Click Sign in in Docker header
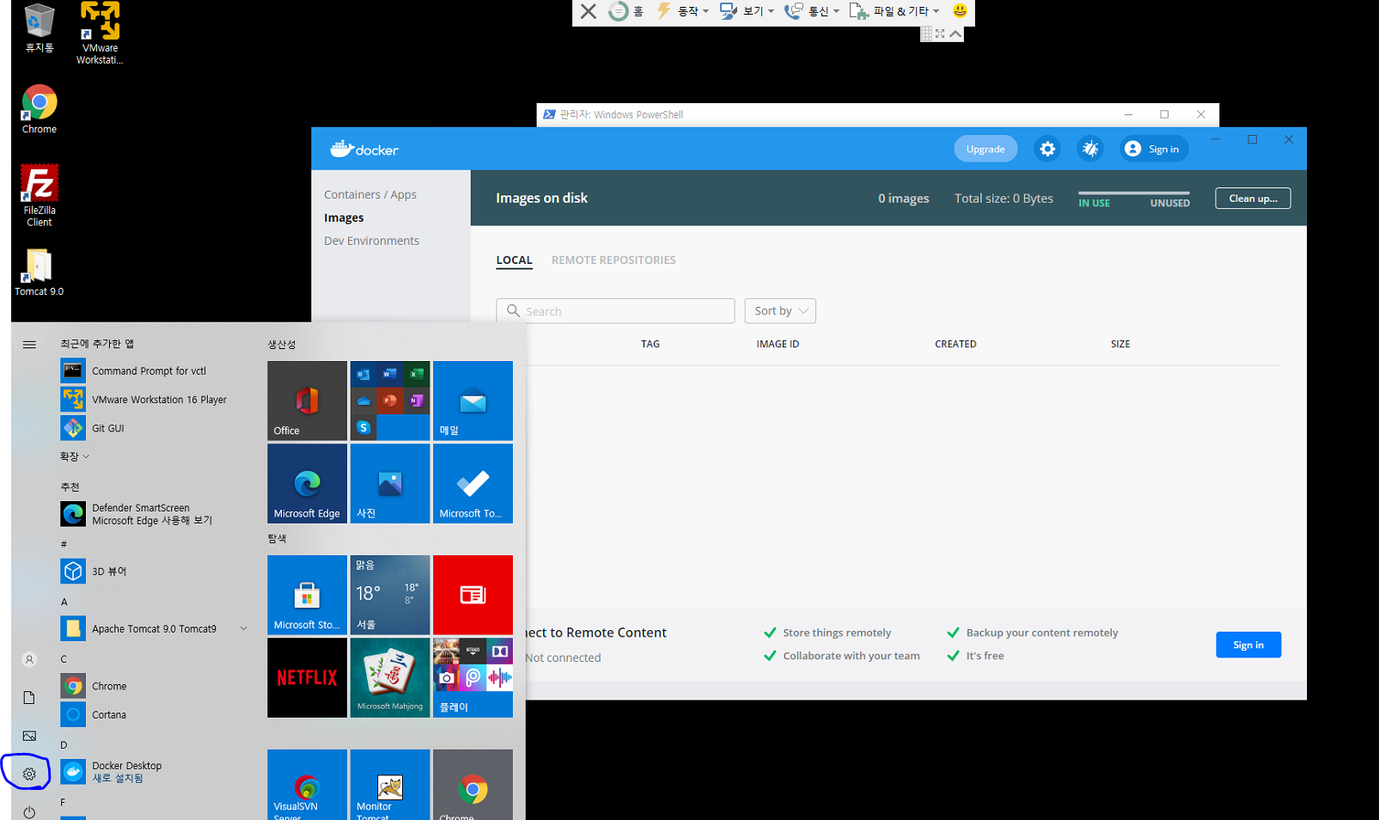This screenshot has width=1379, height=820. (1154, 149)
